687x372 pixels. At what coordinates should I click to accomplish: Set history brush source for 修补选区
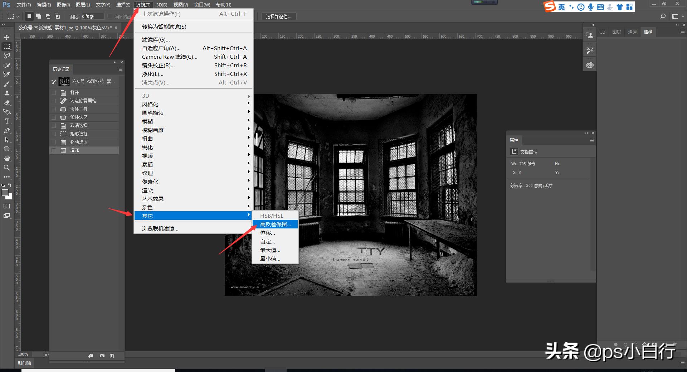pyautogui.click(x=54, y=117)
